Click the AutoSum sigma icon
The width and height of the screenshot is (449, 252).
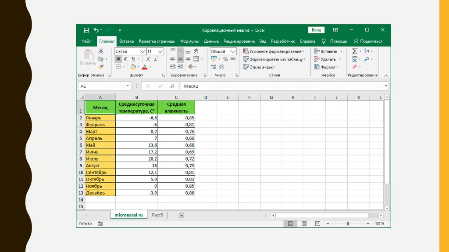coord(355,51)
